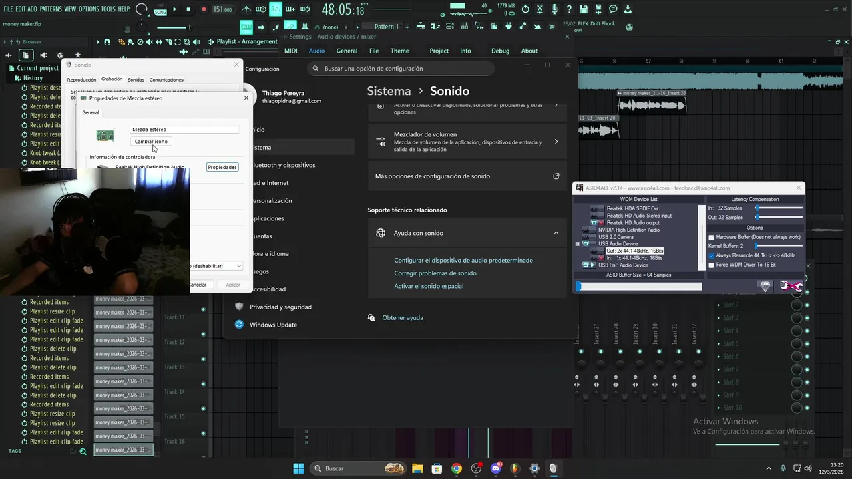Click the help question mark icon in toolbar
Viewport: 852px width, 479px height.
pyautogui.click(x=569, y=9)
